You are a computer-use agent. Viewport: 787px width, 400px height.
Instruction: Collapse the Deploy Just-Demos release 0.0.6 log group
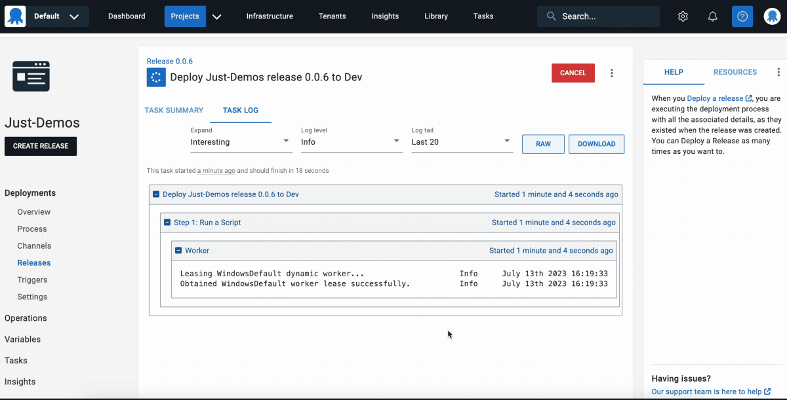pos(156,194)
